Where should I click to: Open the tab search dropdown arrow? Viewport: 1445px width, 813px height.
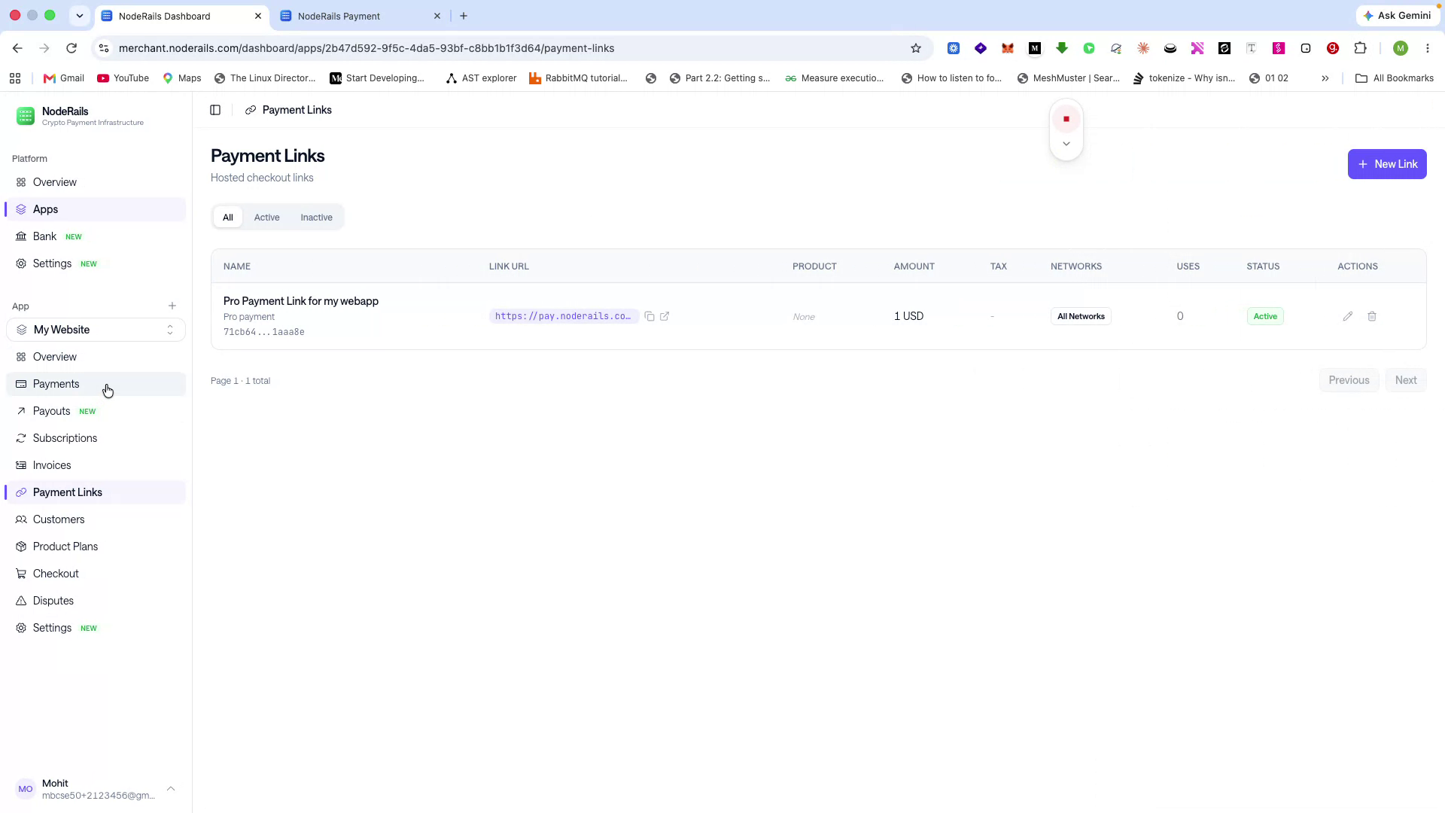79,16
